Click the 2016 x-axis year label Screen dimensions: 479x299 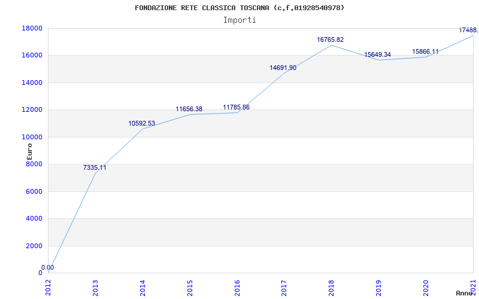[x=237, y=288]
